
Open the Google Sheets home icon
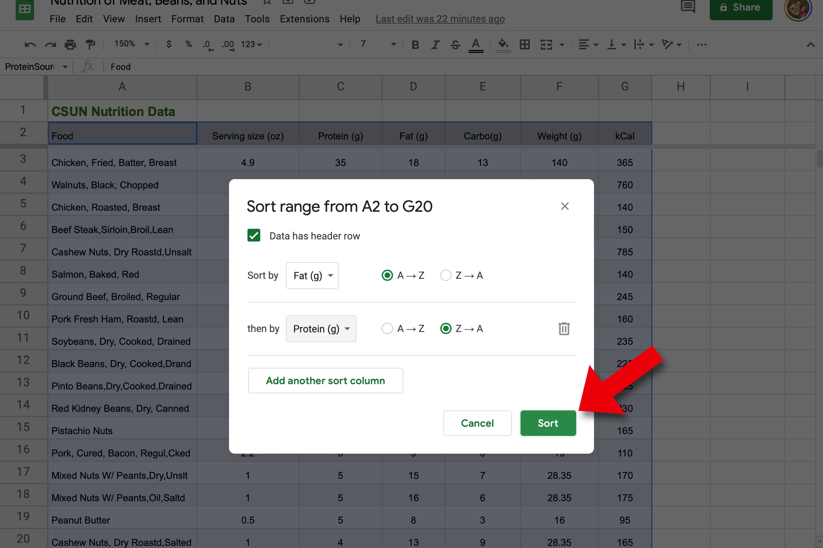tap(25, 10)
